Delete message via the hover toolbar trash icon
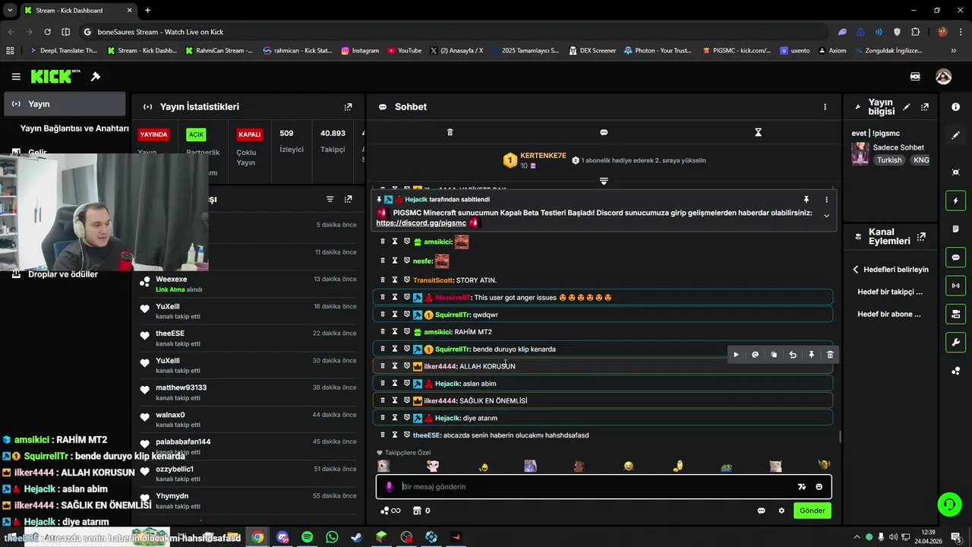 pos(830,355)
